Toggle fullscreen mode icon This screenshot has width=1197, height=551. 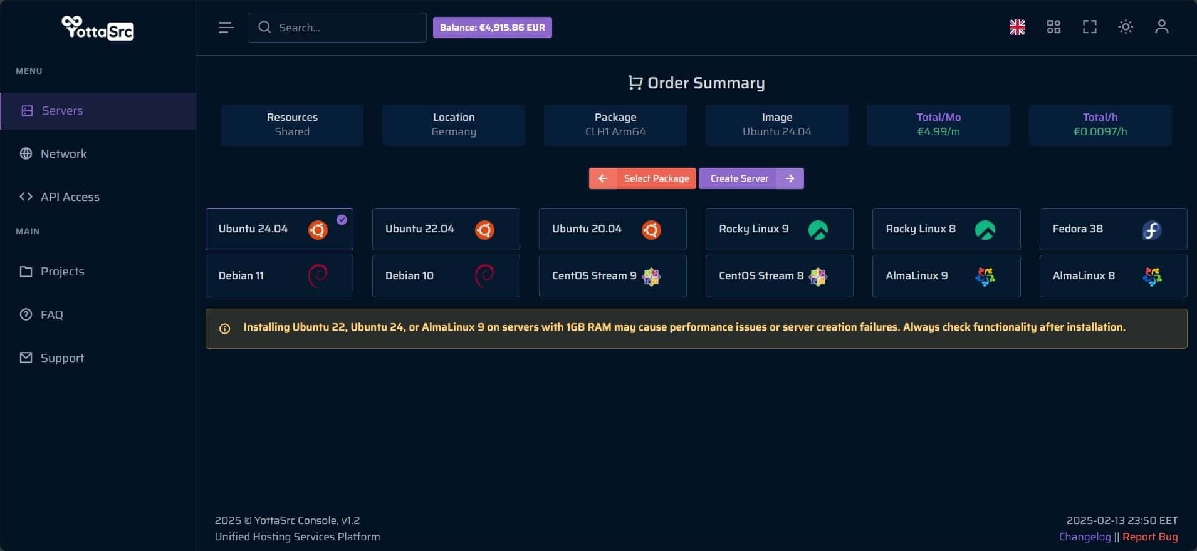1090,27
